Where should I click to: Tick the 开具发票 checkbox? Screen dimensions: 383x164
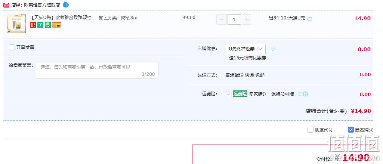tap(12, 47)
